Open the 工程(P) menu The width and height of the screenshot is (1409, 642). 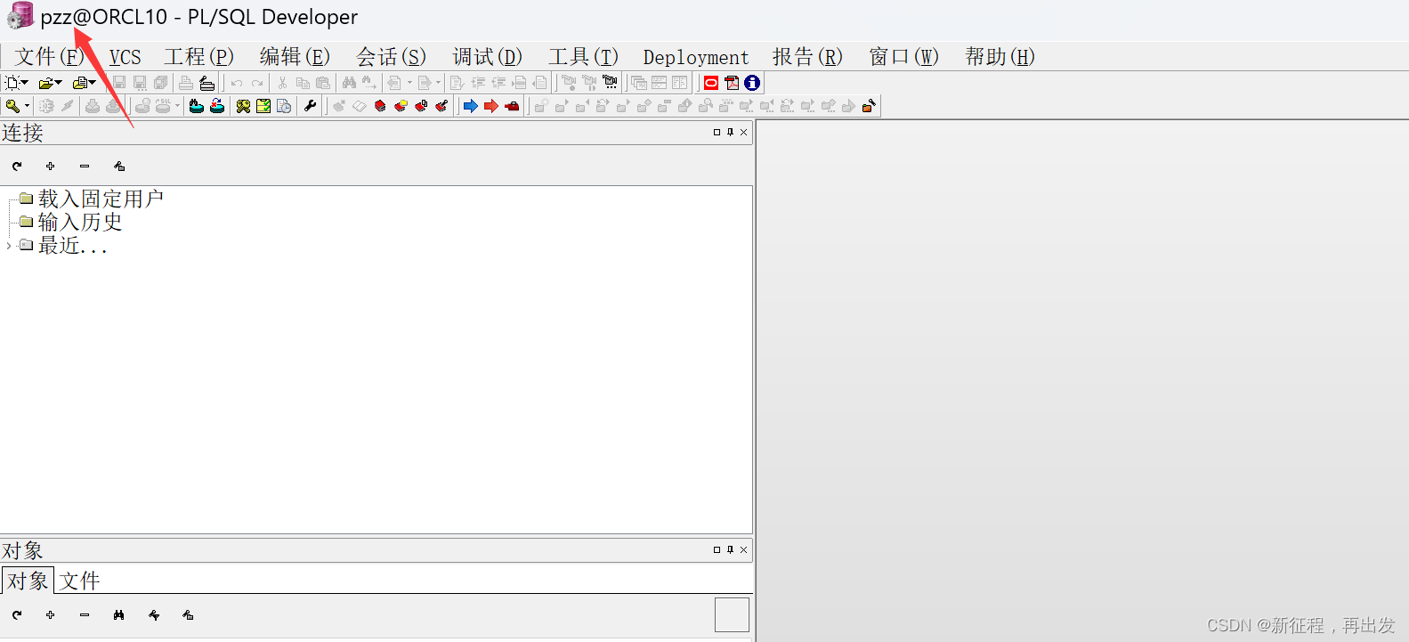(199, 57)
